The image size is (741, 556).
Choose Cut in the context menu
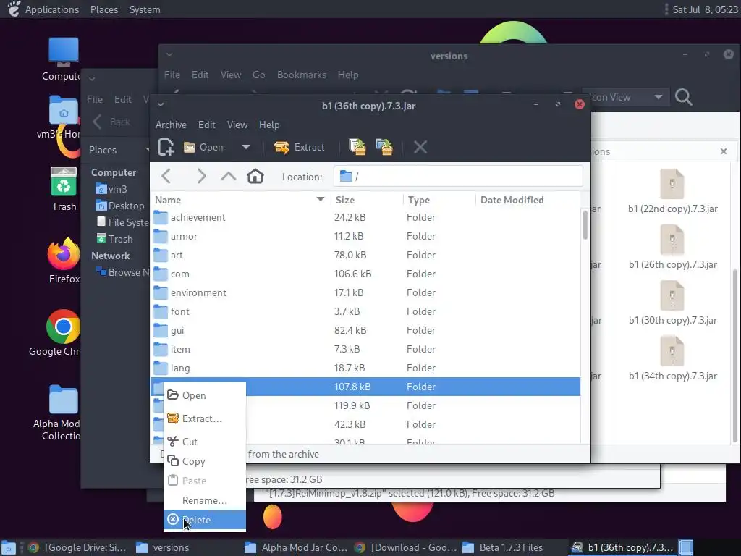pyautogui.click(x=205, y=442)
